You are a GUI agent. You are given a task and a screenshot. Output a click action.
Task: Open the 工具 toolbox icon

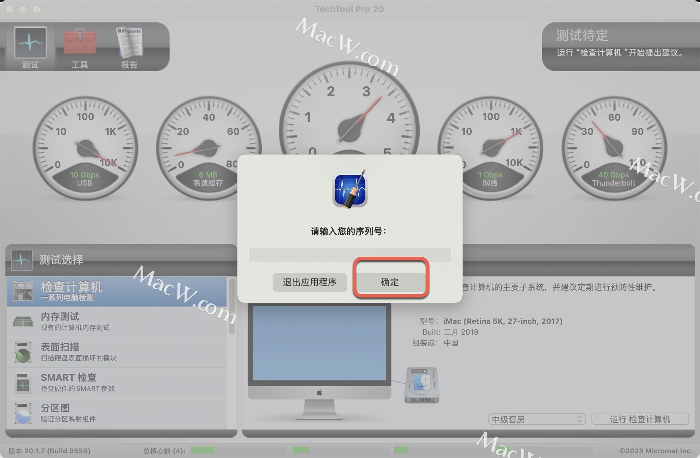tap(80, 48)
